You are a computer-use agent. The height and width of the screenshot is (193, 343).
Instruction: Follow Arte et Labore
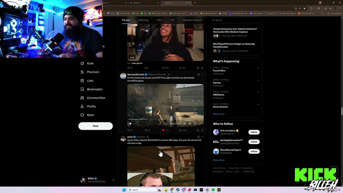[254, 132]
